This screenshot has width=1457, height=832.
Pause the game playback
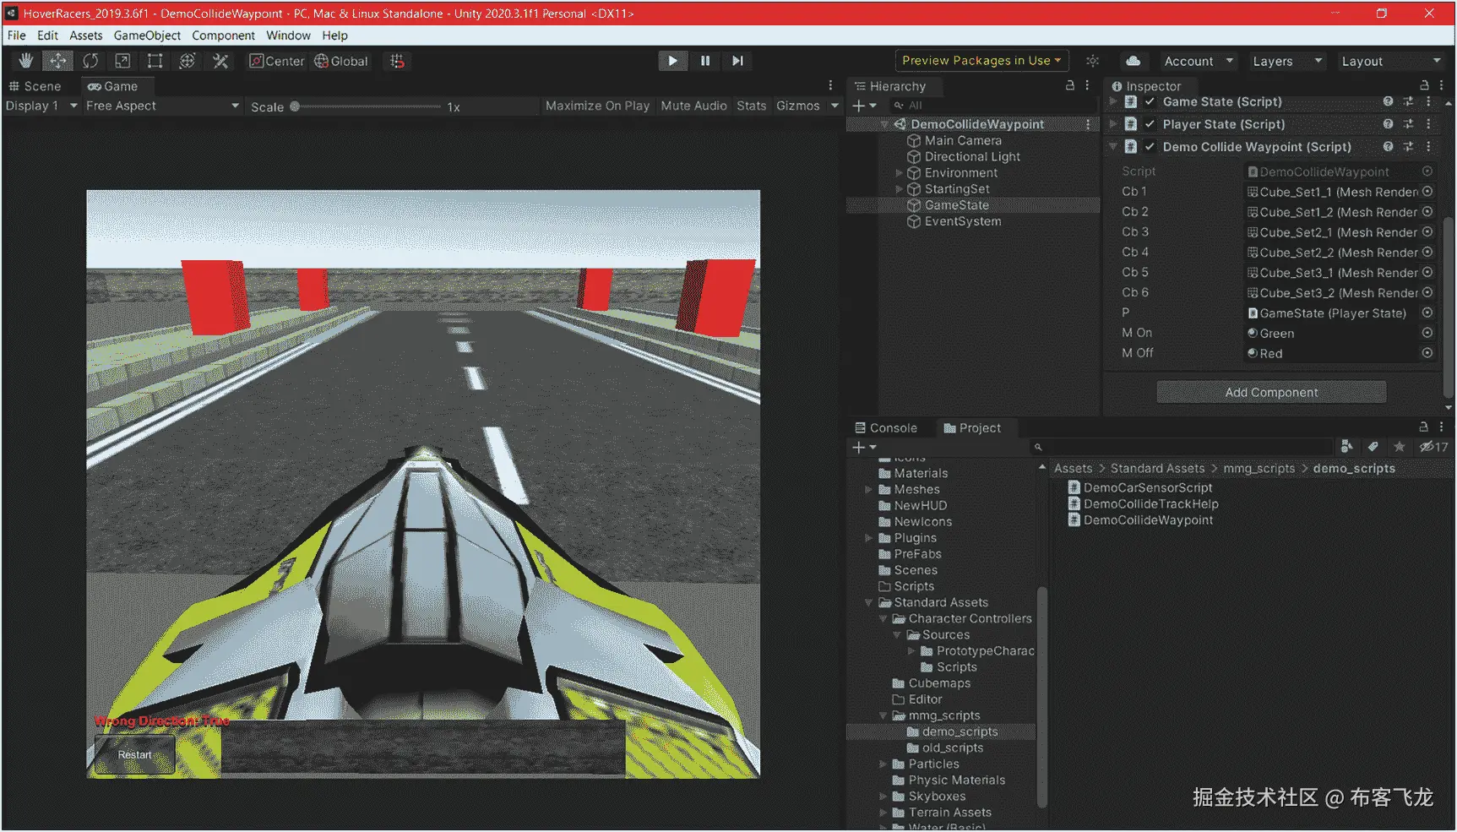[705, 61]
